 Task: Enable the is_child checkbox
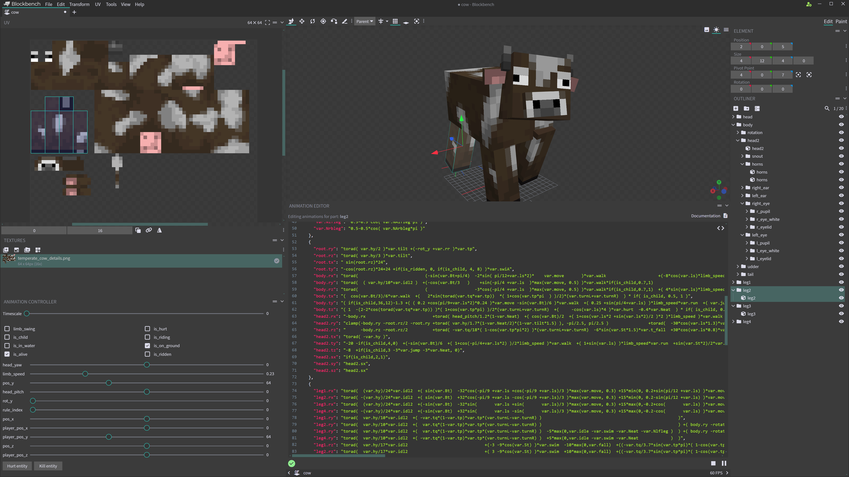[7, 337]
